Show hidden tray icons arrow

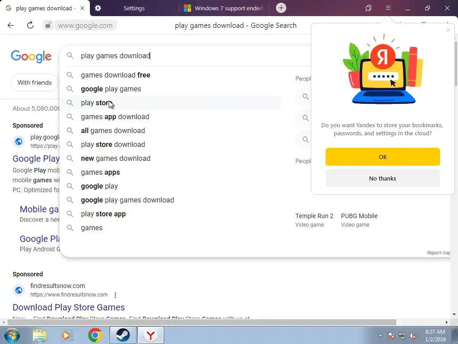pos(380,335)
